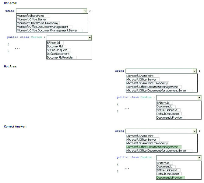
Task: Choose Microsoft.SharePoint.Taxonomy in second Hot Area list
Action: pos(148,83)
